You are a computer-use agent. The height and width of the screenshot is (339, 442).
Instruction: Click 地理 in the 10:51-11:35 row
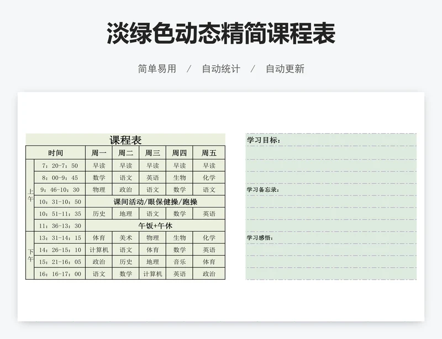[126, 213]
